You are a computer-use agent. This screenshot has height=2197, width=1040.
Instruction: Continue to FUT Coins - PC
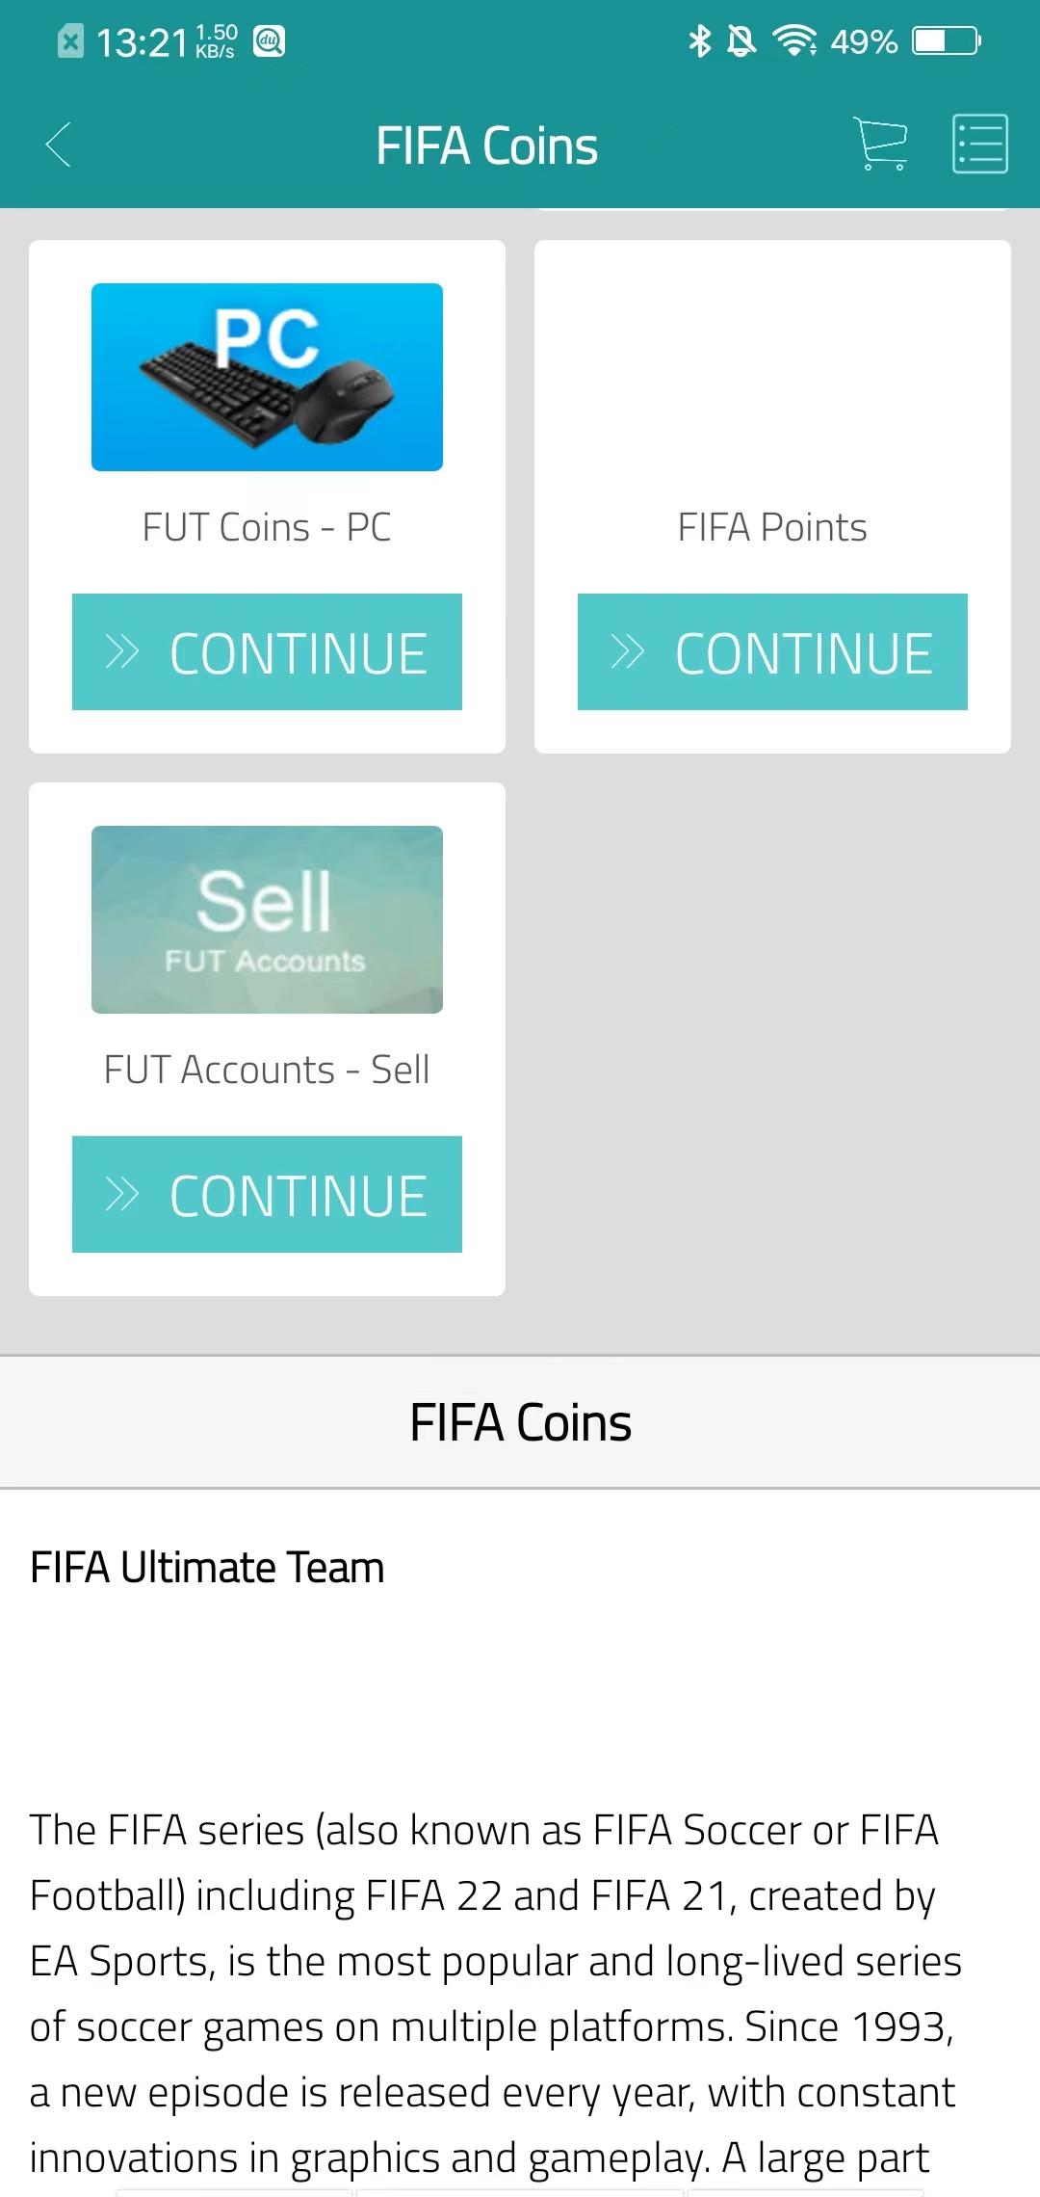(x=267, y=652)
